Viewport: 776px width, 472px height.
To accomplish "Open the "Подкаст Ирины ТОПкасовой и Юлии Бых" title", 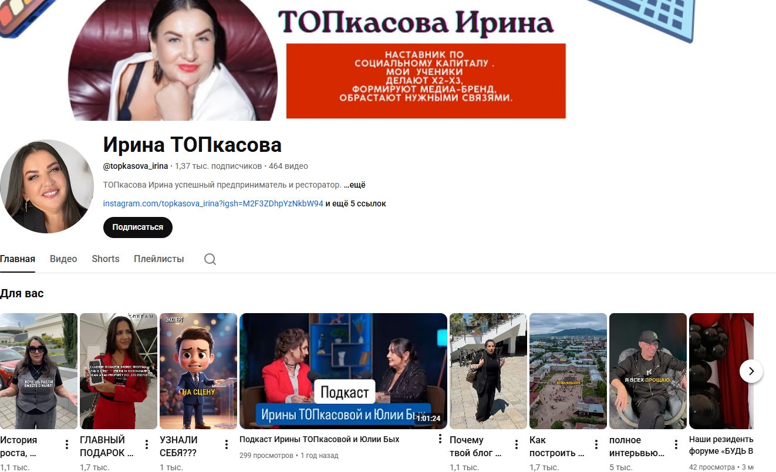I will (319, 439).
